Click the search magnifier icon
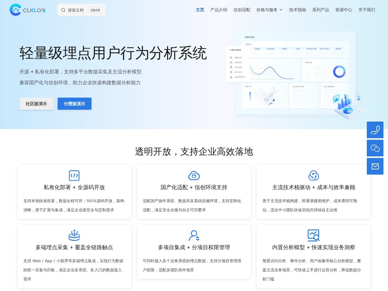388x291 pixels. 63,10
